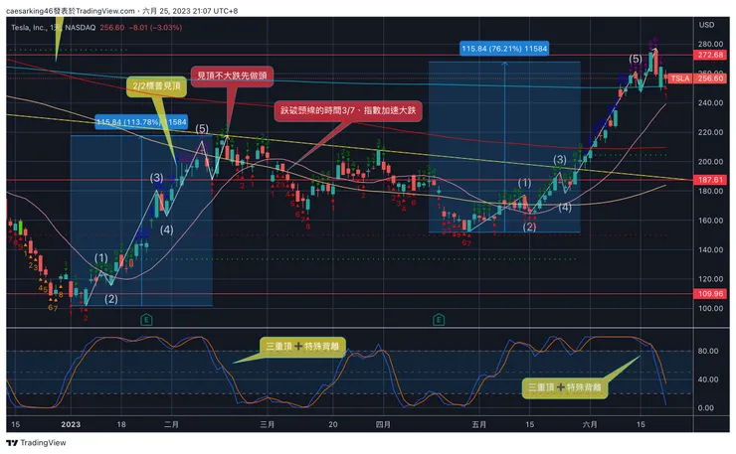Click the 115.84 (113.78%) blue range label
Screen dimensions: 736x454
pyautogui.click(x=141, y=122)
